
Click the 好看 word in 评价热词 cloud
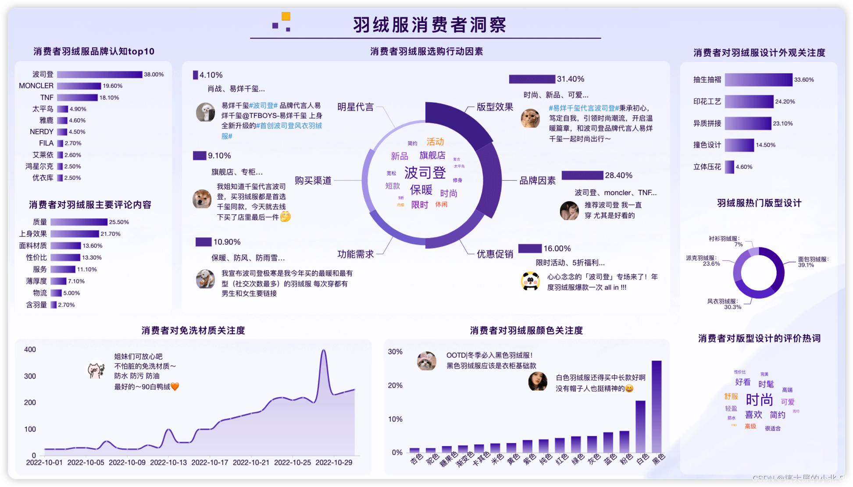coord(742,382)
